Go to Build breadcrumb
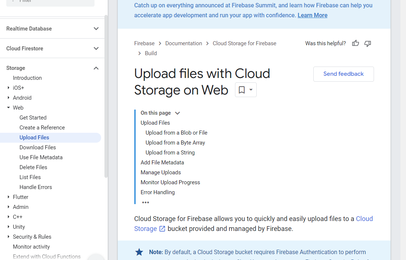 [151, 53]
